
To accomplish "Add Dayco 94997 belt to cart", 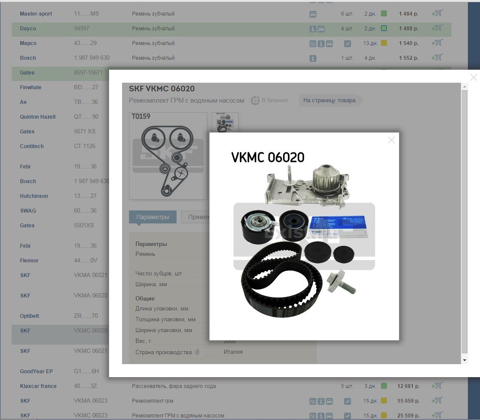I will point(437,28).
